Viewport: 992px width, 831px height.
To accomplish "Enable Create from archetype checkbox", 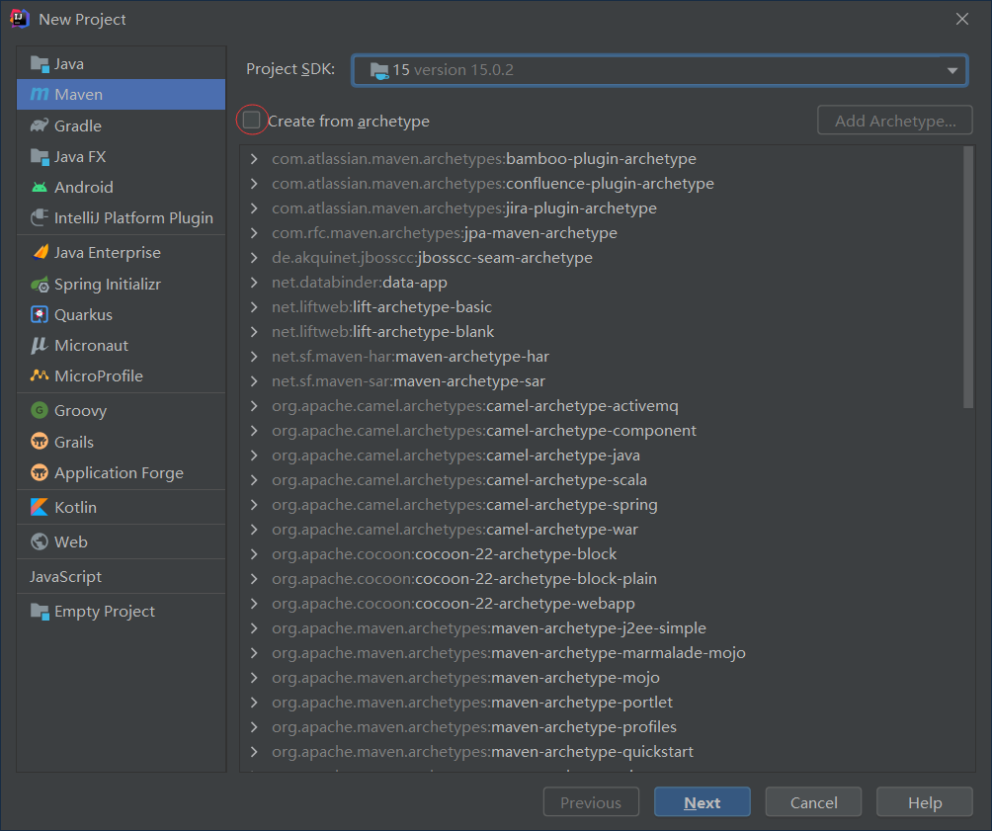I will point(252,121).
